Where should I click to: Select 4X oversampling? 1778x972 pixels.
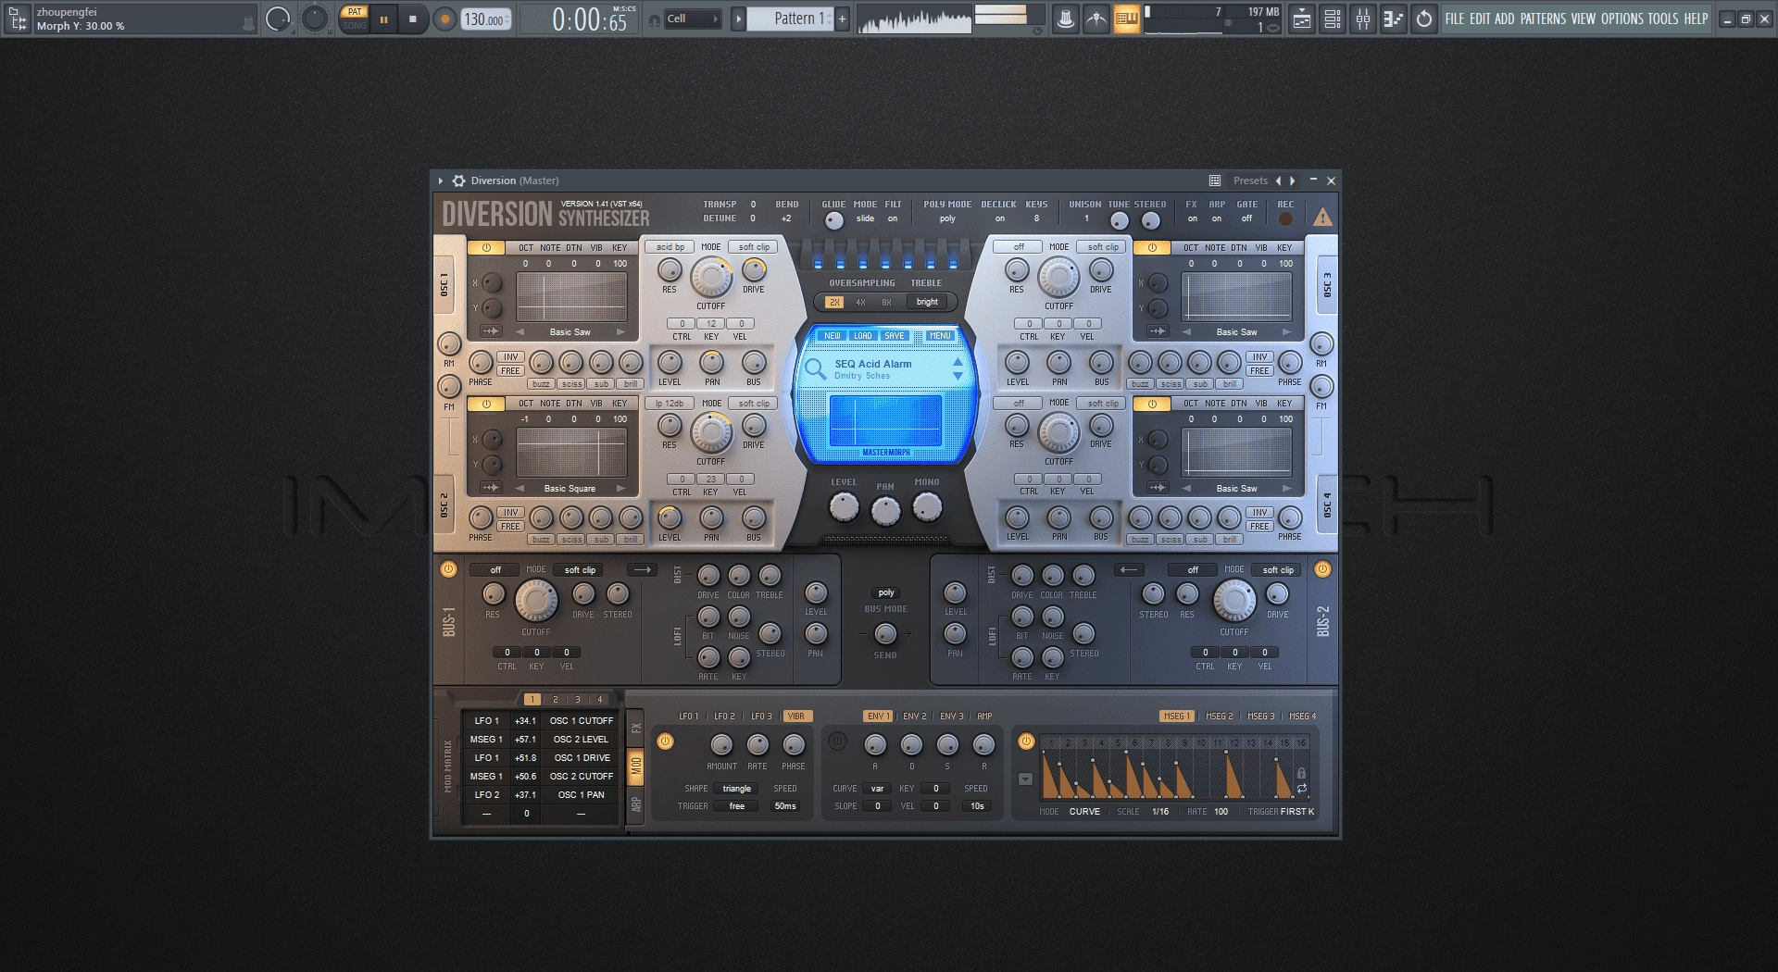point(860,303)
